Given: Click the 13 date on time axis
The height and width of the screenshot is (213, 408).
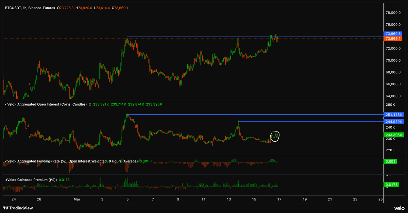Looking at the screenshot, I should pyautogui.click(x=229, y=199).
